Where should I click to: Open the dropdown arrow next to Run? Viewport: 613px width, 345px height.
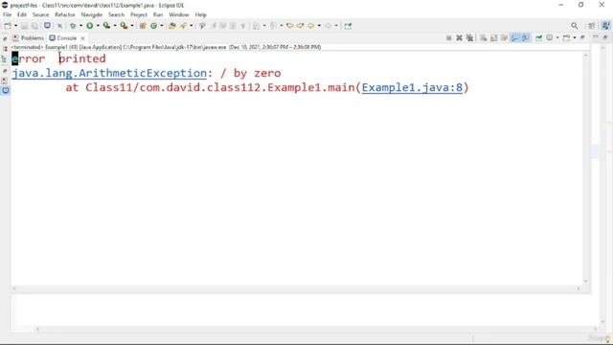pos(98,26)
